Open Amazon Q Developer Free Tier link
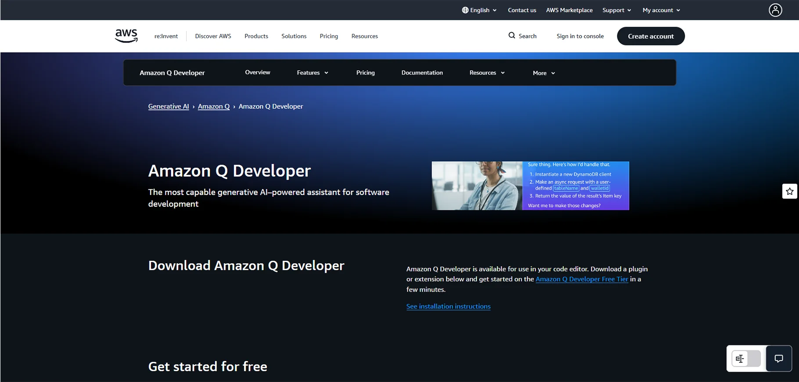Image resolution: width=799 pixels, height=382 pixels. [x=582, y=279]
